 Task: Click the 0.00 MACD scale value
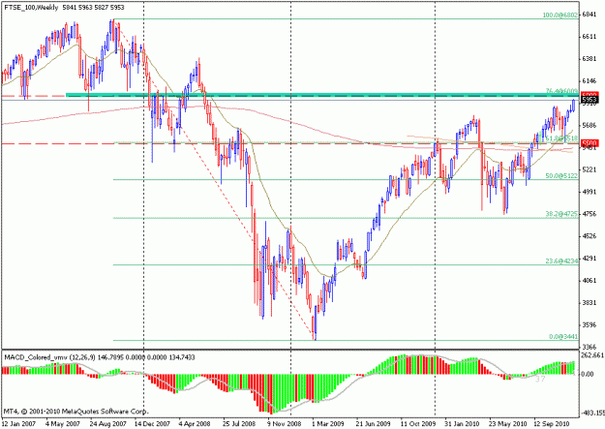pyautogui.click(x=588, y=374)
